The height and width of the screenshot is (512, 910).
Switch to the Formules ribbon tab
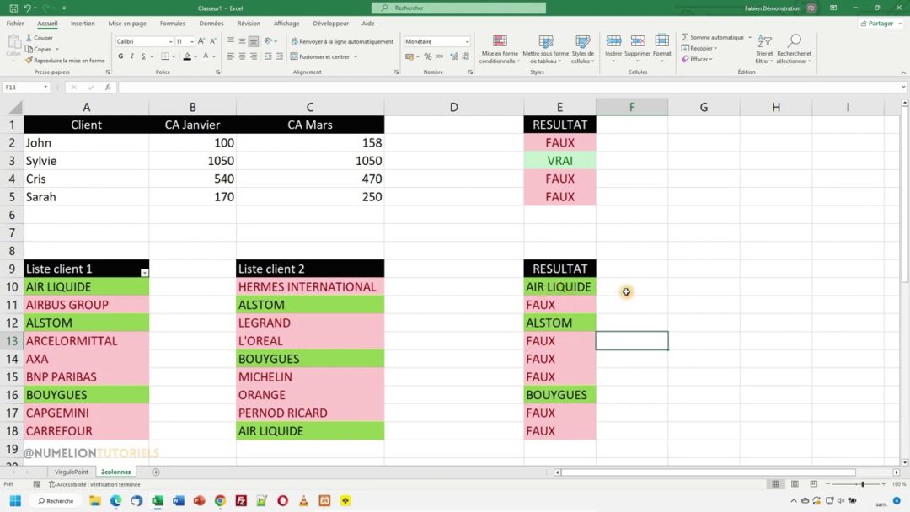(x=172, y=24)
